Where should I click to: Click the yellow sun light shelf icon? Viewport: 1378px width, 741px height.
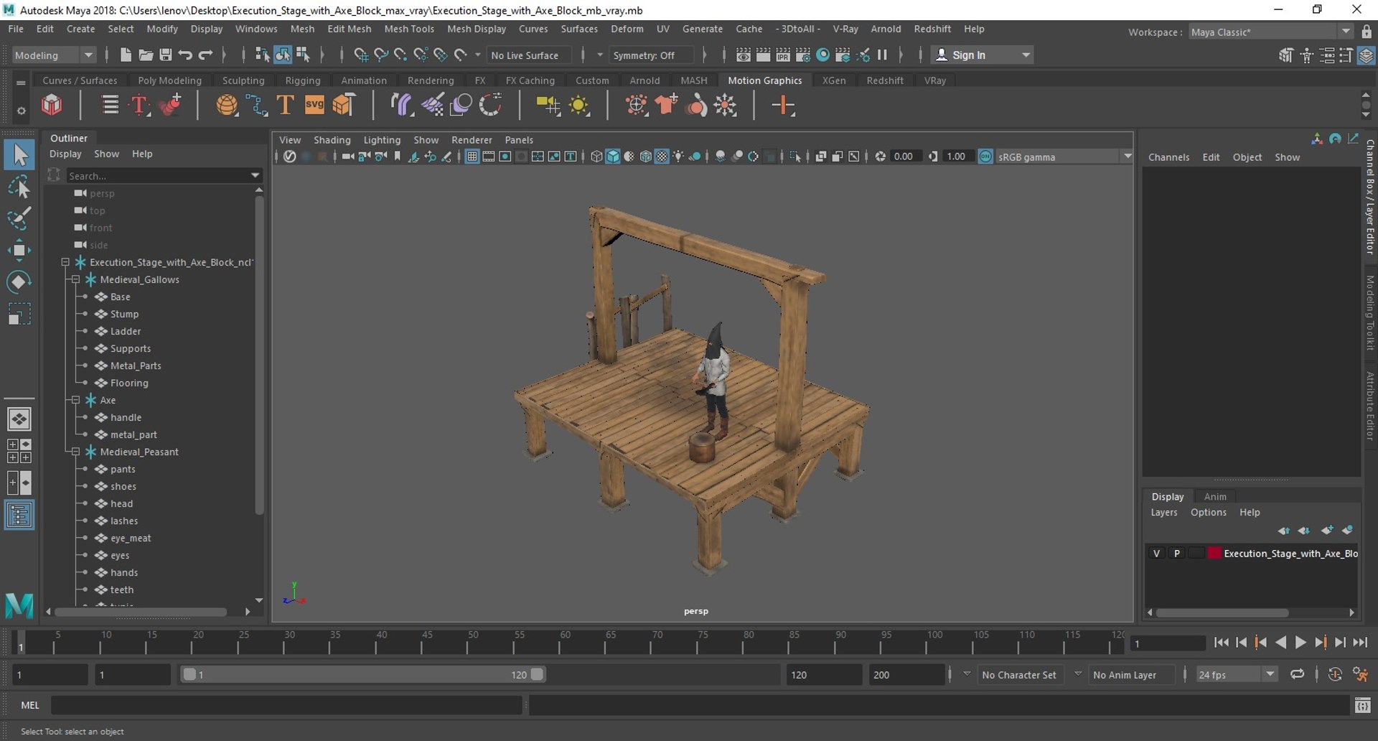pos(578,106)
